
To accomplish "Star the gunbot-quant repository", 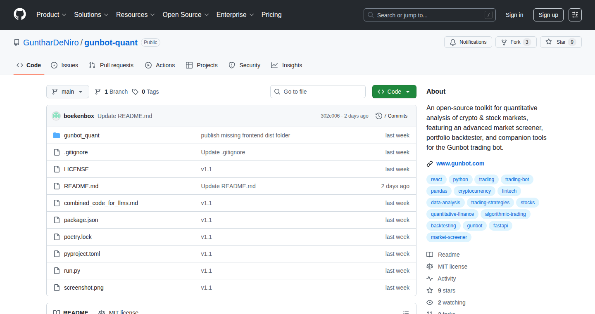I will click(561, 42).
